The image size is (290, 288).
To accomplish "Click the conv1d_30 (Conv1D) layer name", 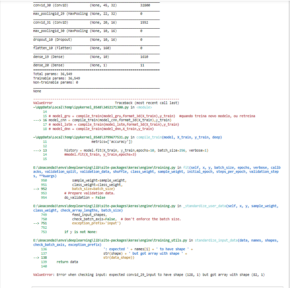I will [x=51, y=5].
